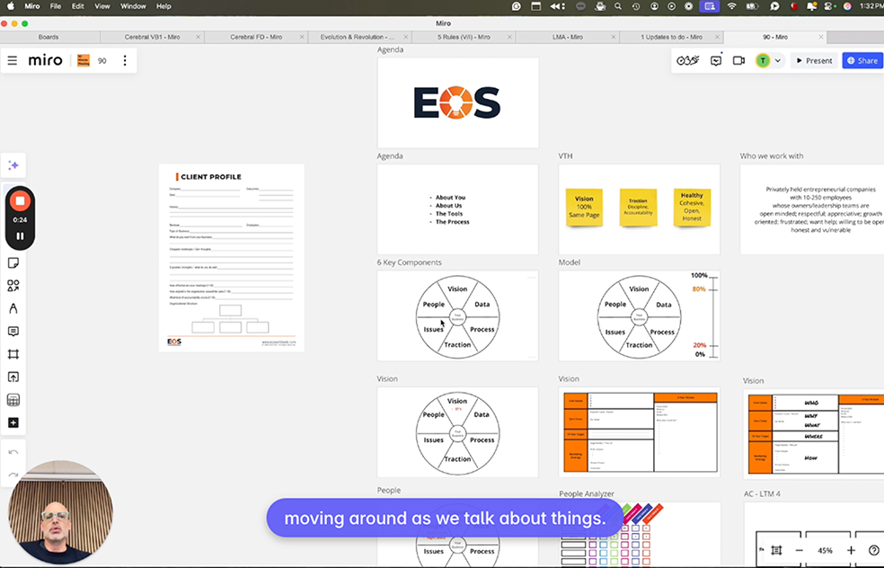This screenshot has width=884, height=568.
Task: Open the timer and reactions tools
Action: coord(688,60)
